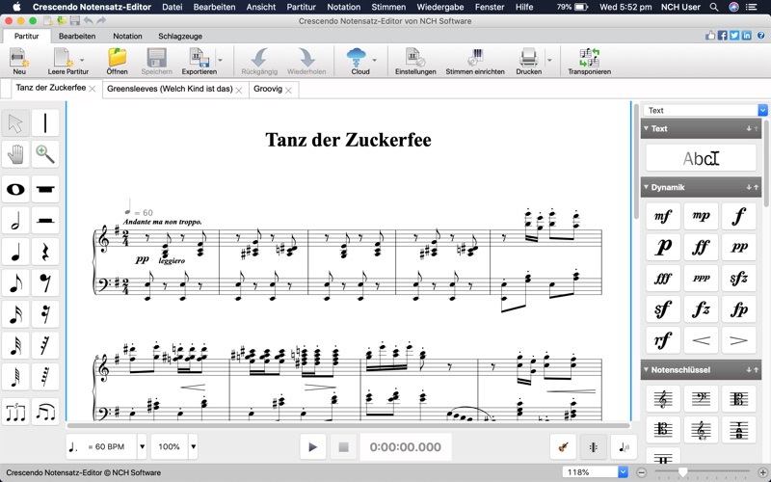Insert mezzo-piano mp dynamic
Image resolution: width=771 pixels, height=482 pixels.
click(702, 216)
